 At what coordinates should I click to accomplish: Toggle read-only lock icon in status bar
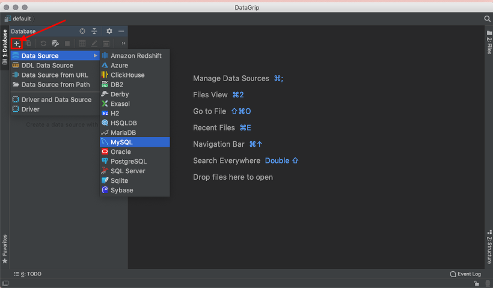[x=477, y=283]
